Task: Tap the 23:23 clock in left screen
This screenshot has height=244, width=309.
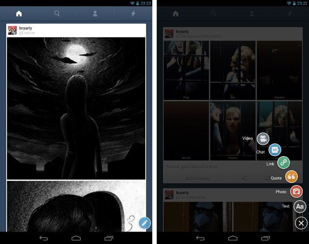Action: 146,3
